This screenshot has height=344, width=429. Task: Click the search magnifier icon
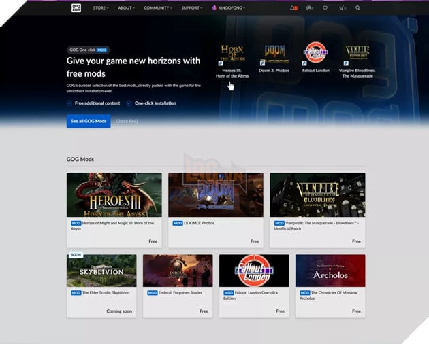pyautogui.click(x=357, y=8)
